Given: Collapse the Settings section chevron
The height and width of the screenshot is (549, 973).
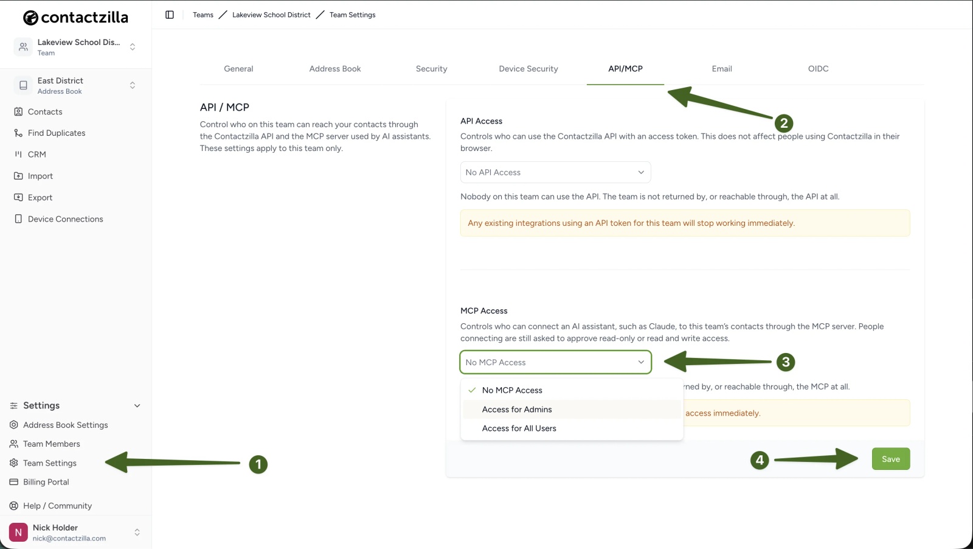Looking at the screenshot, I should (x=137, y=405).
